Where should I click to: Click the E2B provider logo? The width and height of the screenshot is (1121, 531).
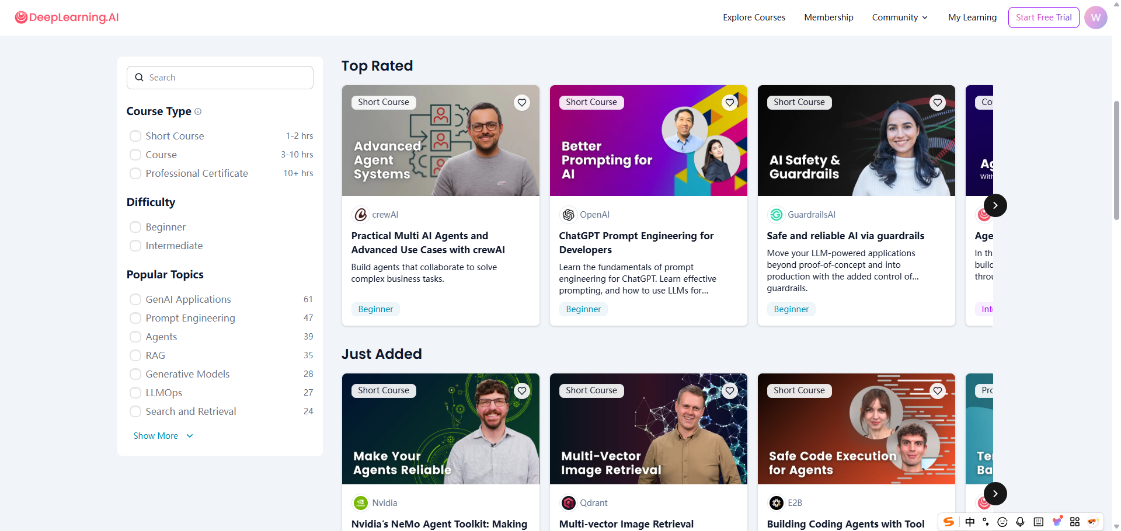[777, 503]
